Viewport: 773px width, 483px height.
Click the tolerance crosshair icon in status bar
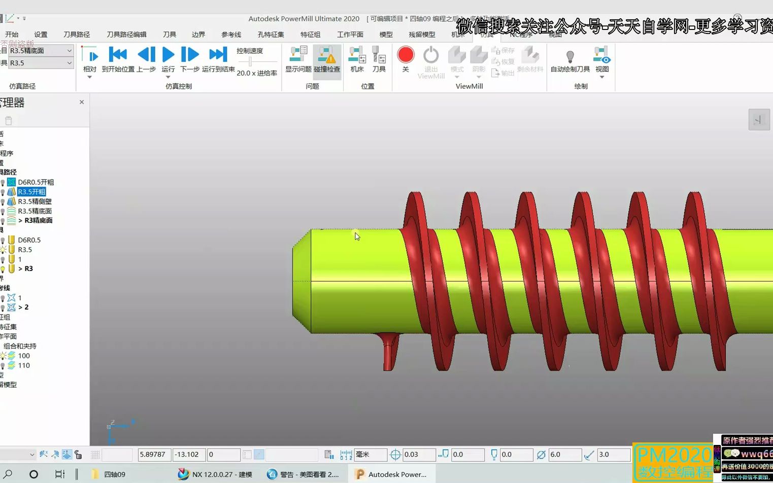395,455
